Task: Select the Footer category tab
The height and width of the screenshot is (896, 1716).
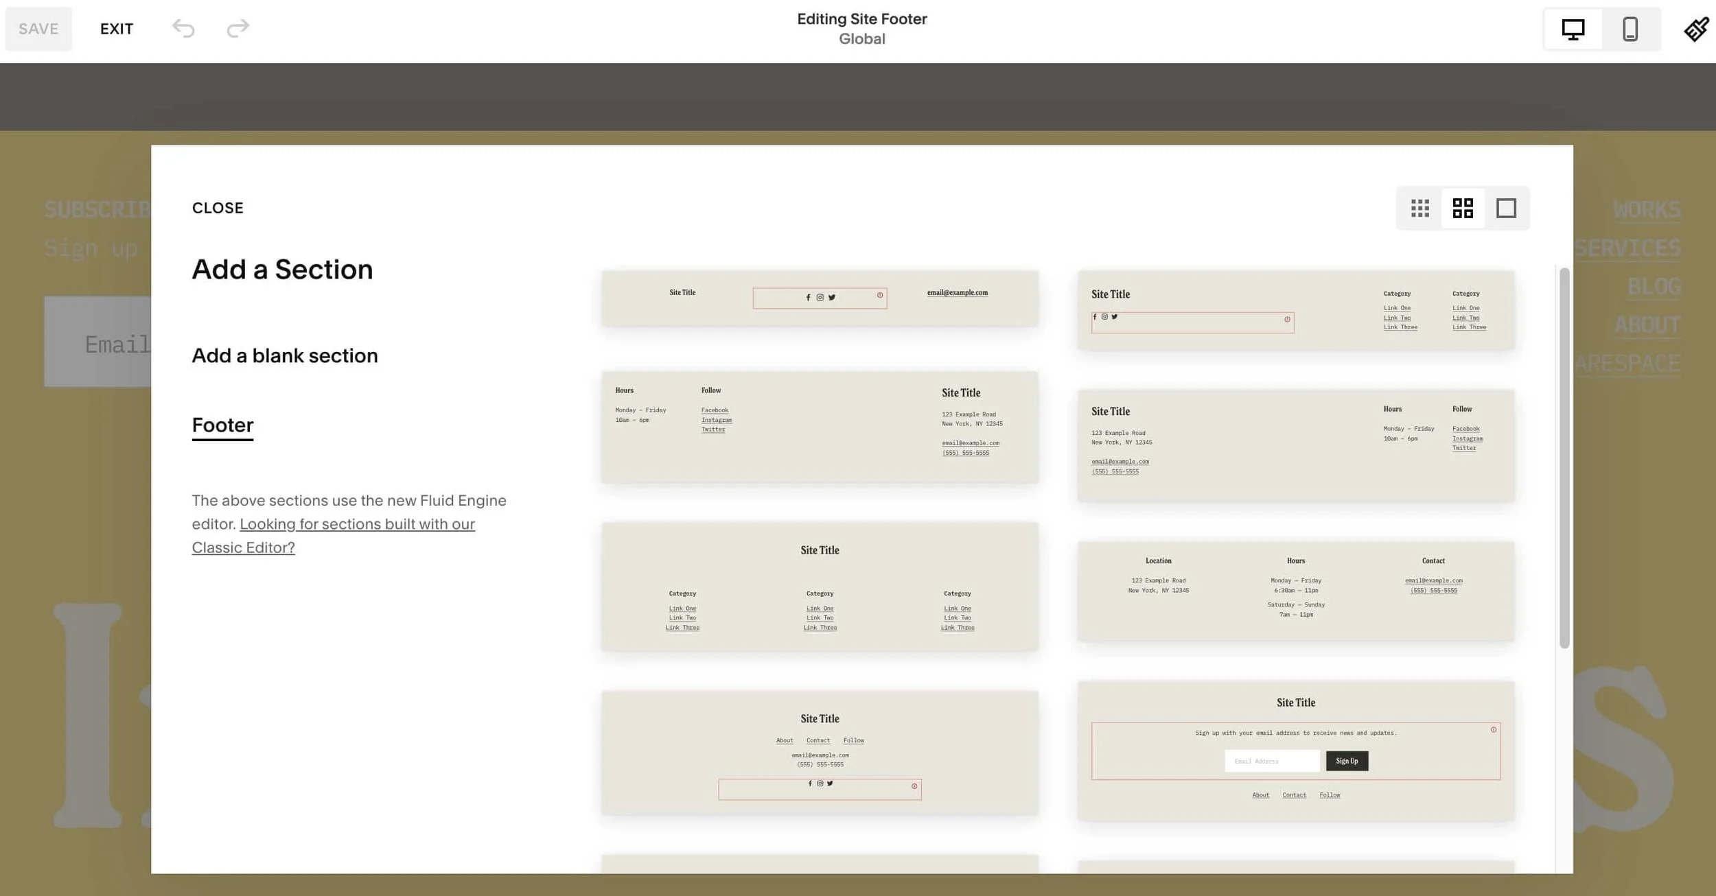Action: click(x=222, y=425)
